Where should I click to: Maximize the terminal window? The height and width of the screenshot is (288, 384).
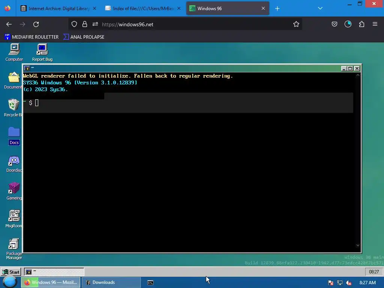click(x=350, y=69)
